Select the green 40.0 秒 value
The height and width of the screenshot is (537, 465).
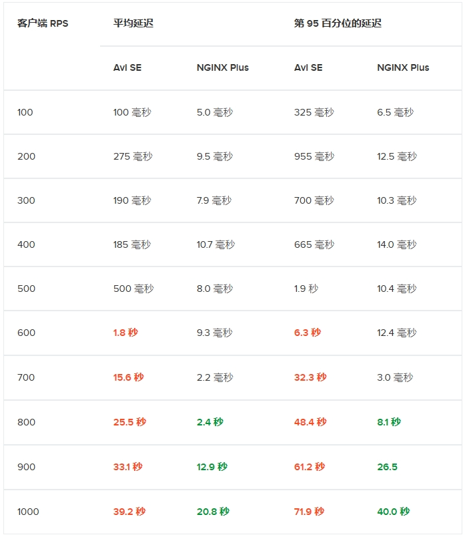click(393, 512)
